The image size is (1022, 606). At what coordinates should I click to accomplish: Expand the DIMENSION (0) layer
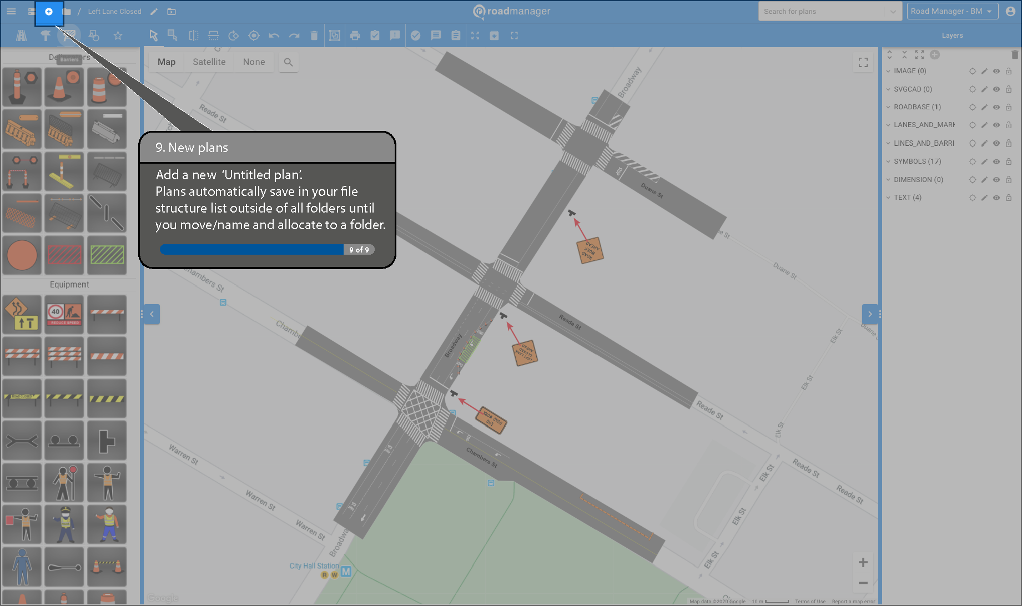coord(888,180)
